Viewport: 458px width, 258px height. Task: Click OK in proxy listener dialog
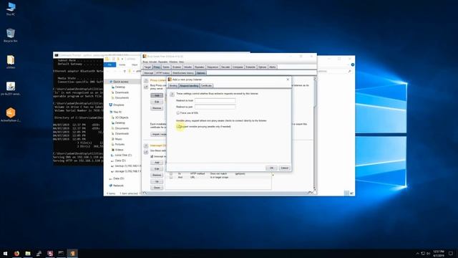(x=271, y=168)
